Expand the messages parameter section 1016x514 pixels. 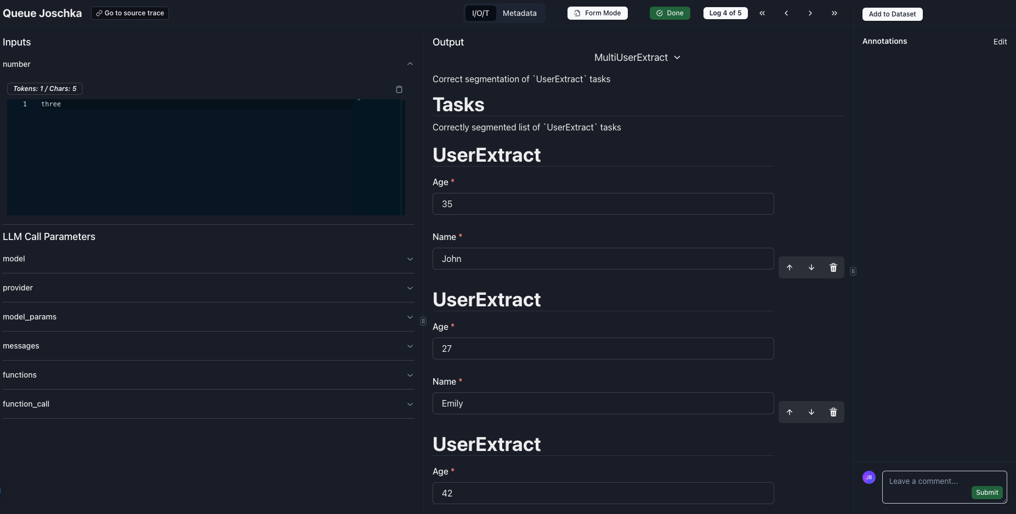click(x=410, y=346)
